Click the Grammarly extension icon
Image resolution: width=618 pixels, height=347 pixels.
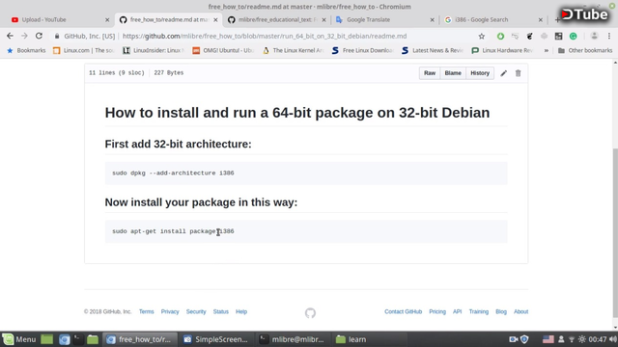tap(573, 37)
